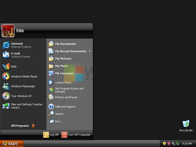
Task: Open the My Computer icon
Action: tap(51, 73)
